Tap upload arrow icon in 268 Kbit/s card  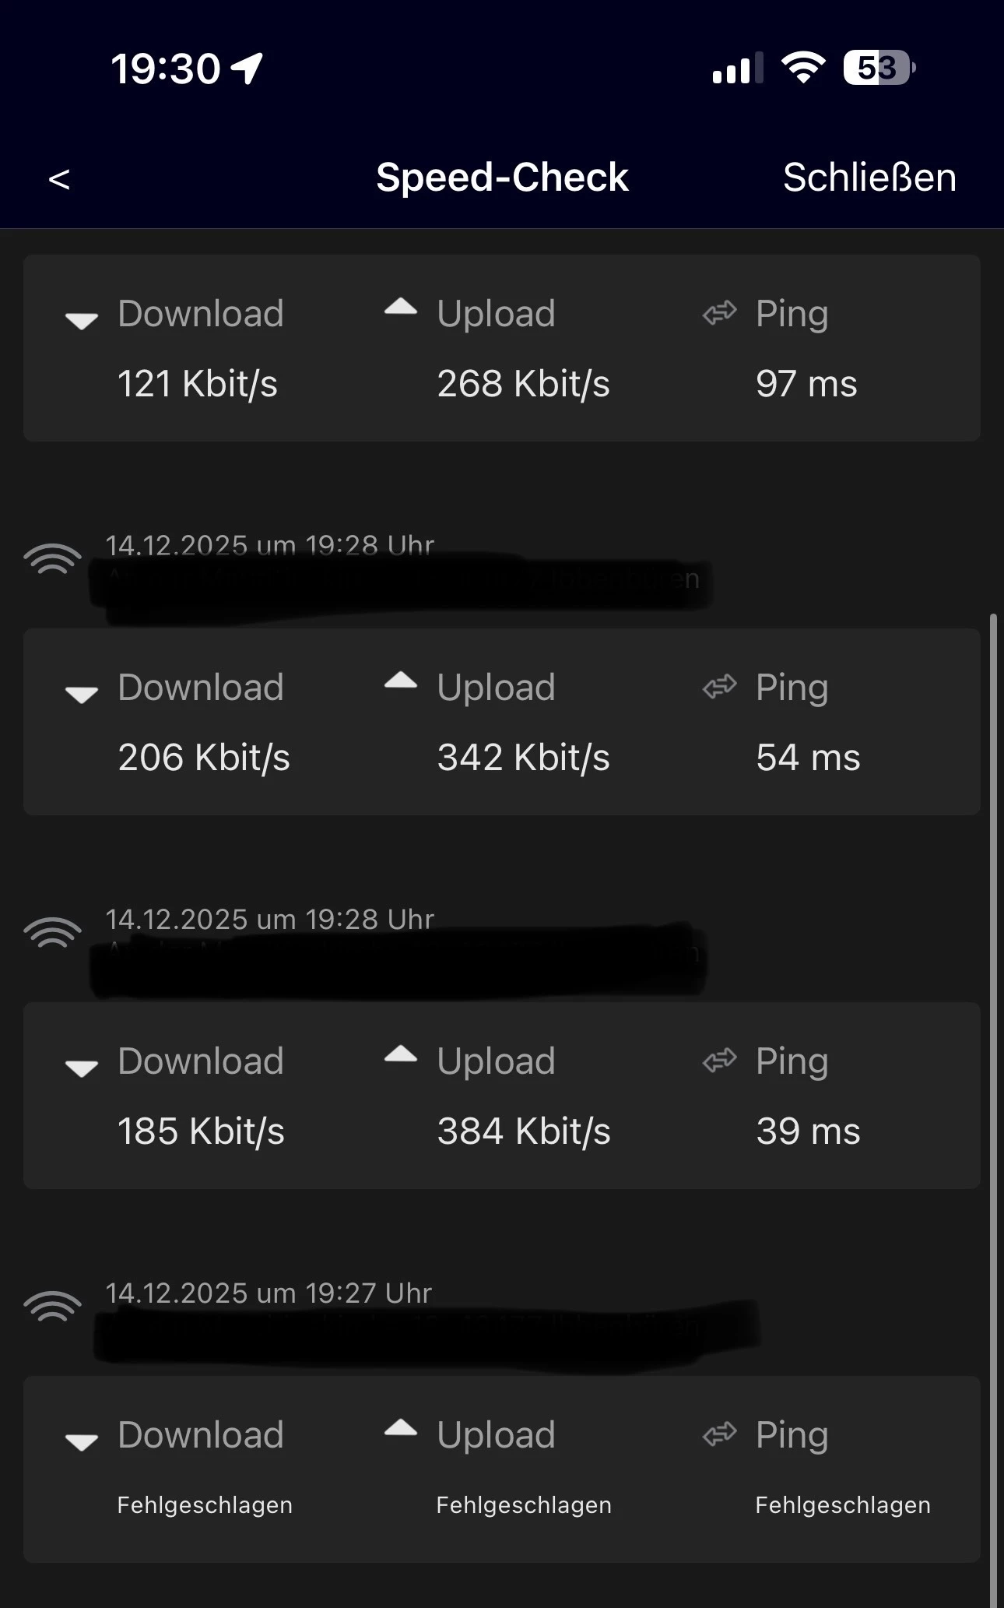pos(401,308)
